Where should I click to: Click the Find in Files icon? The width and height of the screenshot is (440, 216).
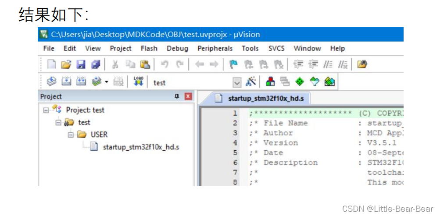click(362, 65)
